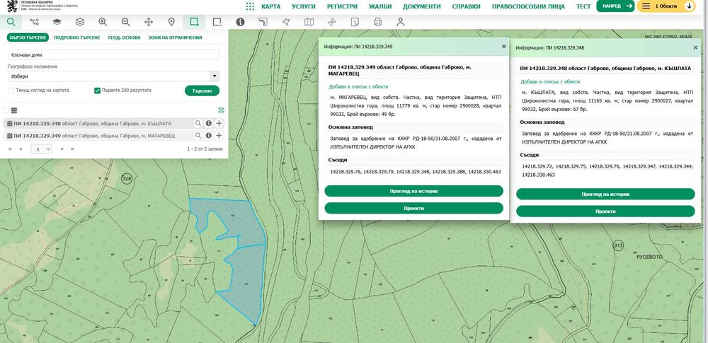Viewport: 708px width, 343px height.
Task: Expand the '1 Обекти' objects list arrow
Action: pos(689,6)
